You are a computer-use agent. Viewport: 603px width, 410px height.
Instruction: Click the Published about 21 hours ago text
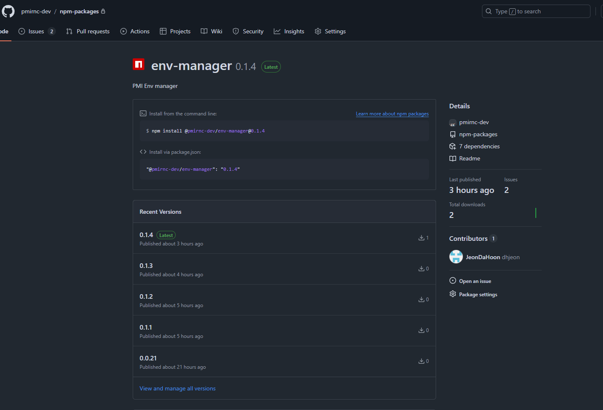pyautogui.click(x=172, y=367)
